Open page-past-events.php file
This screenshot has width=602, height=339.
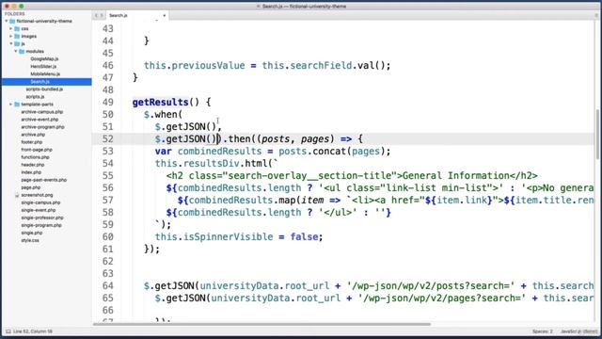44,180
